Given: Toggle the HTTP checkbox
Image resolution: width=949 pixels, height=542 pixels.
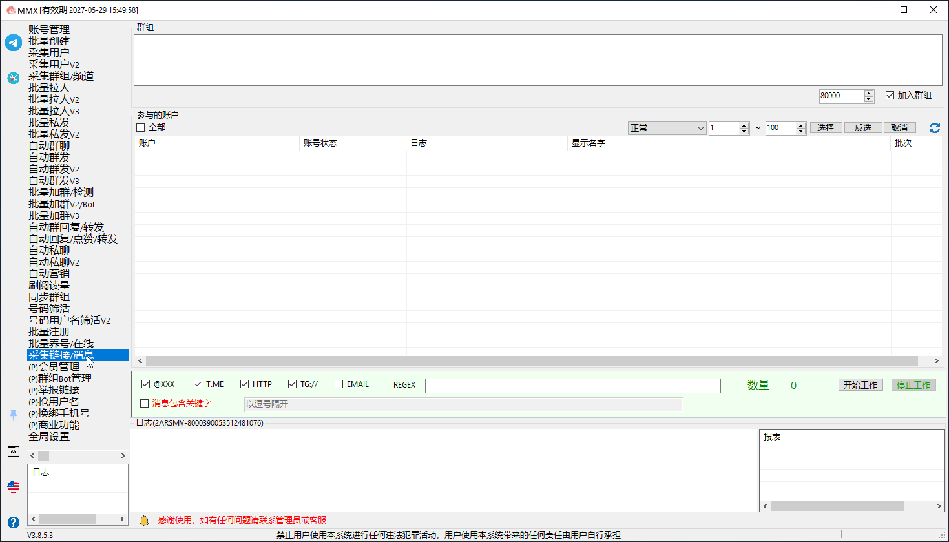Looking at the screenshot, I should click(x=244, y=384).
